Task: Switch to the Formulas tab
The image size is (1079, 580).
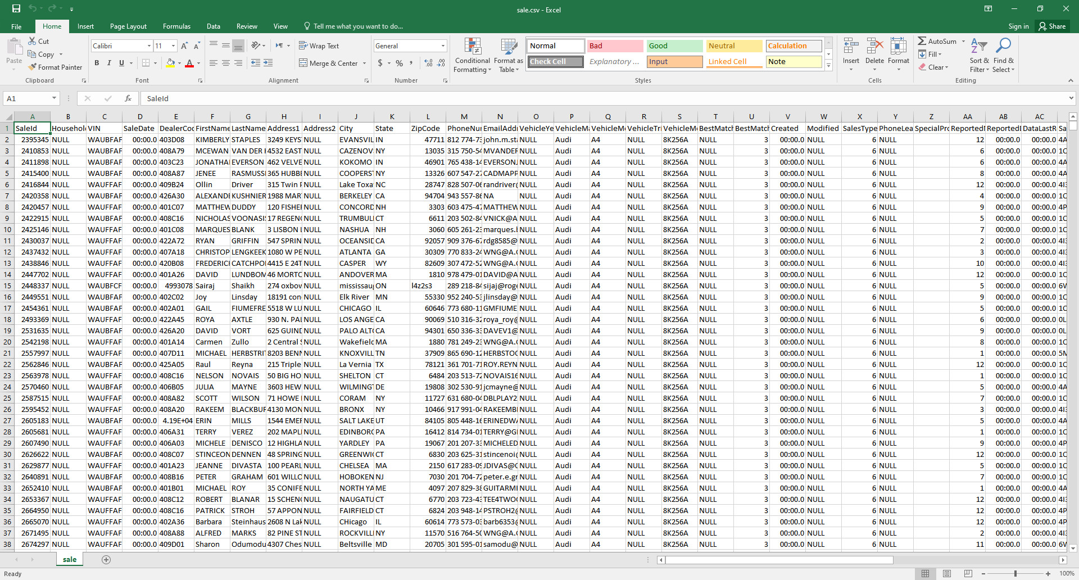Action: 176,26
